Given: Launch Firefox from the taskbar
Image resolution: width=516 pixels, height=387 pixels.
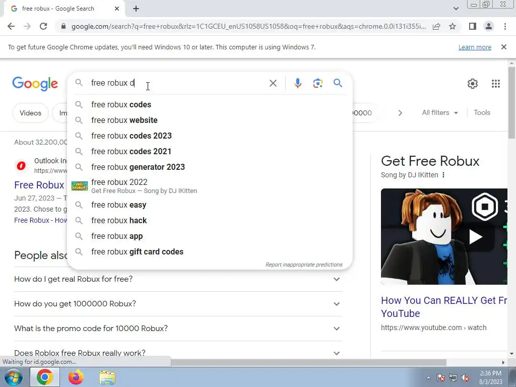Looking at the screenshot, I should tap(76, 377).
